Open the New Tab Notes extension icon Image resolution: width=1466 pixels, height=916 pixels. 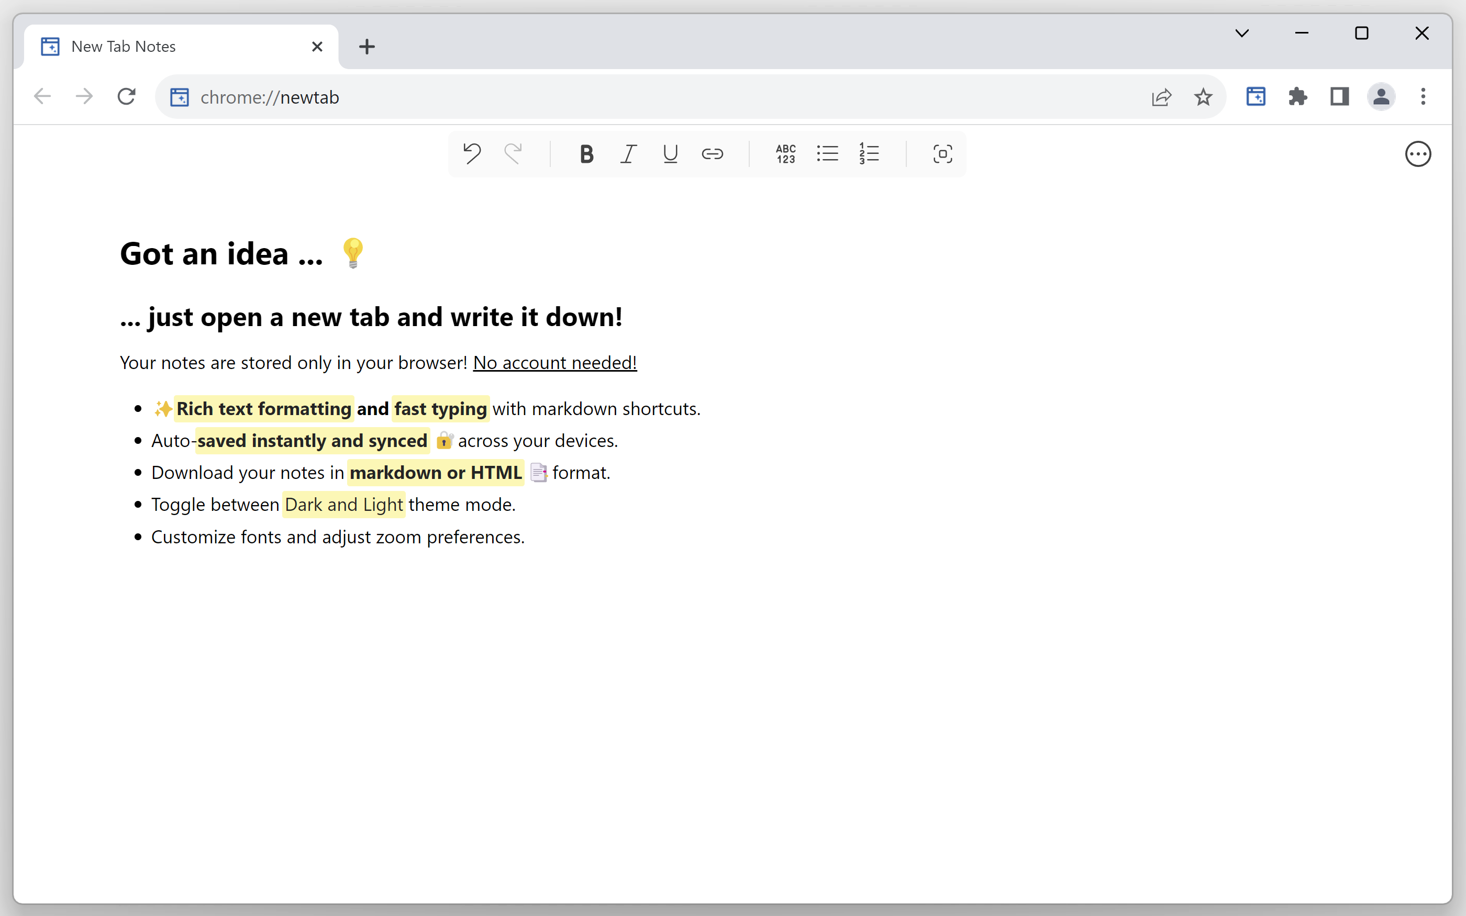(x=1256, y=96)
